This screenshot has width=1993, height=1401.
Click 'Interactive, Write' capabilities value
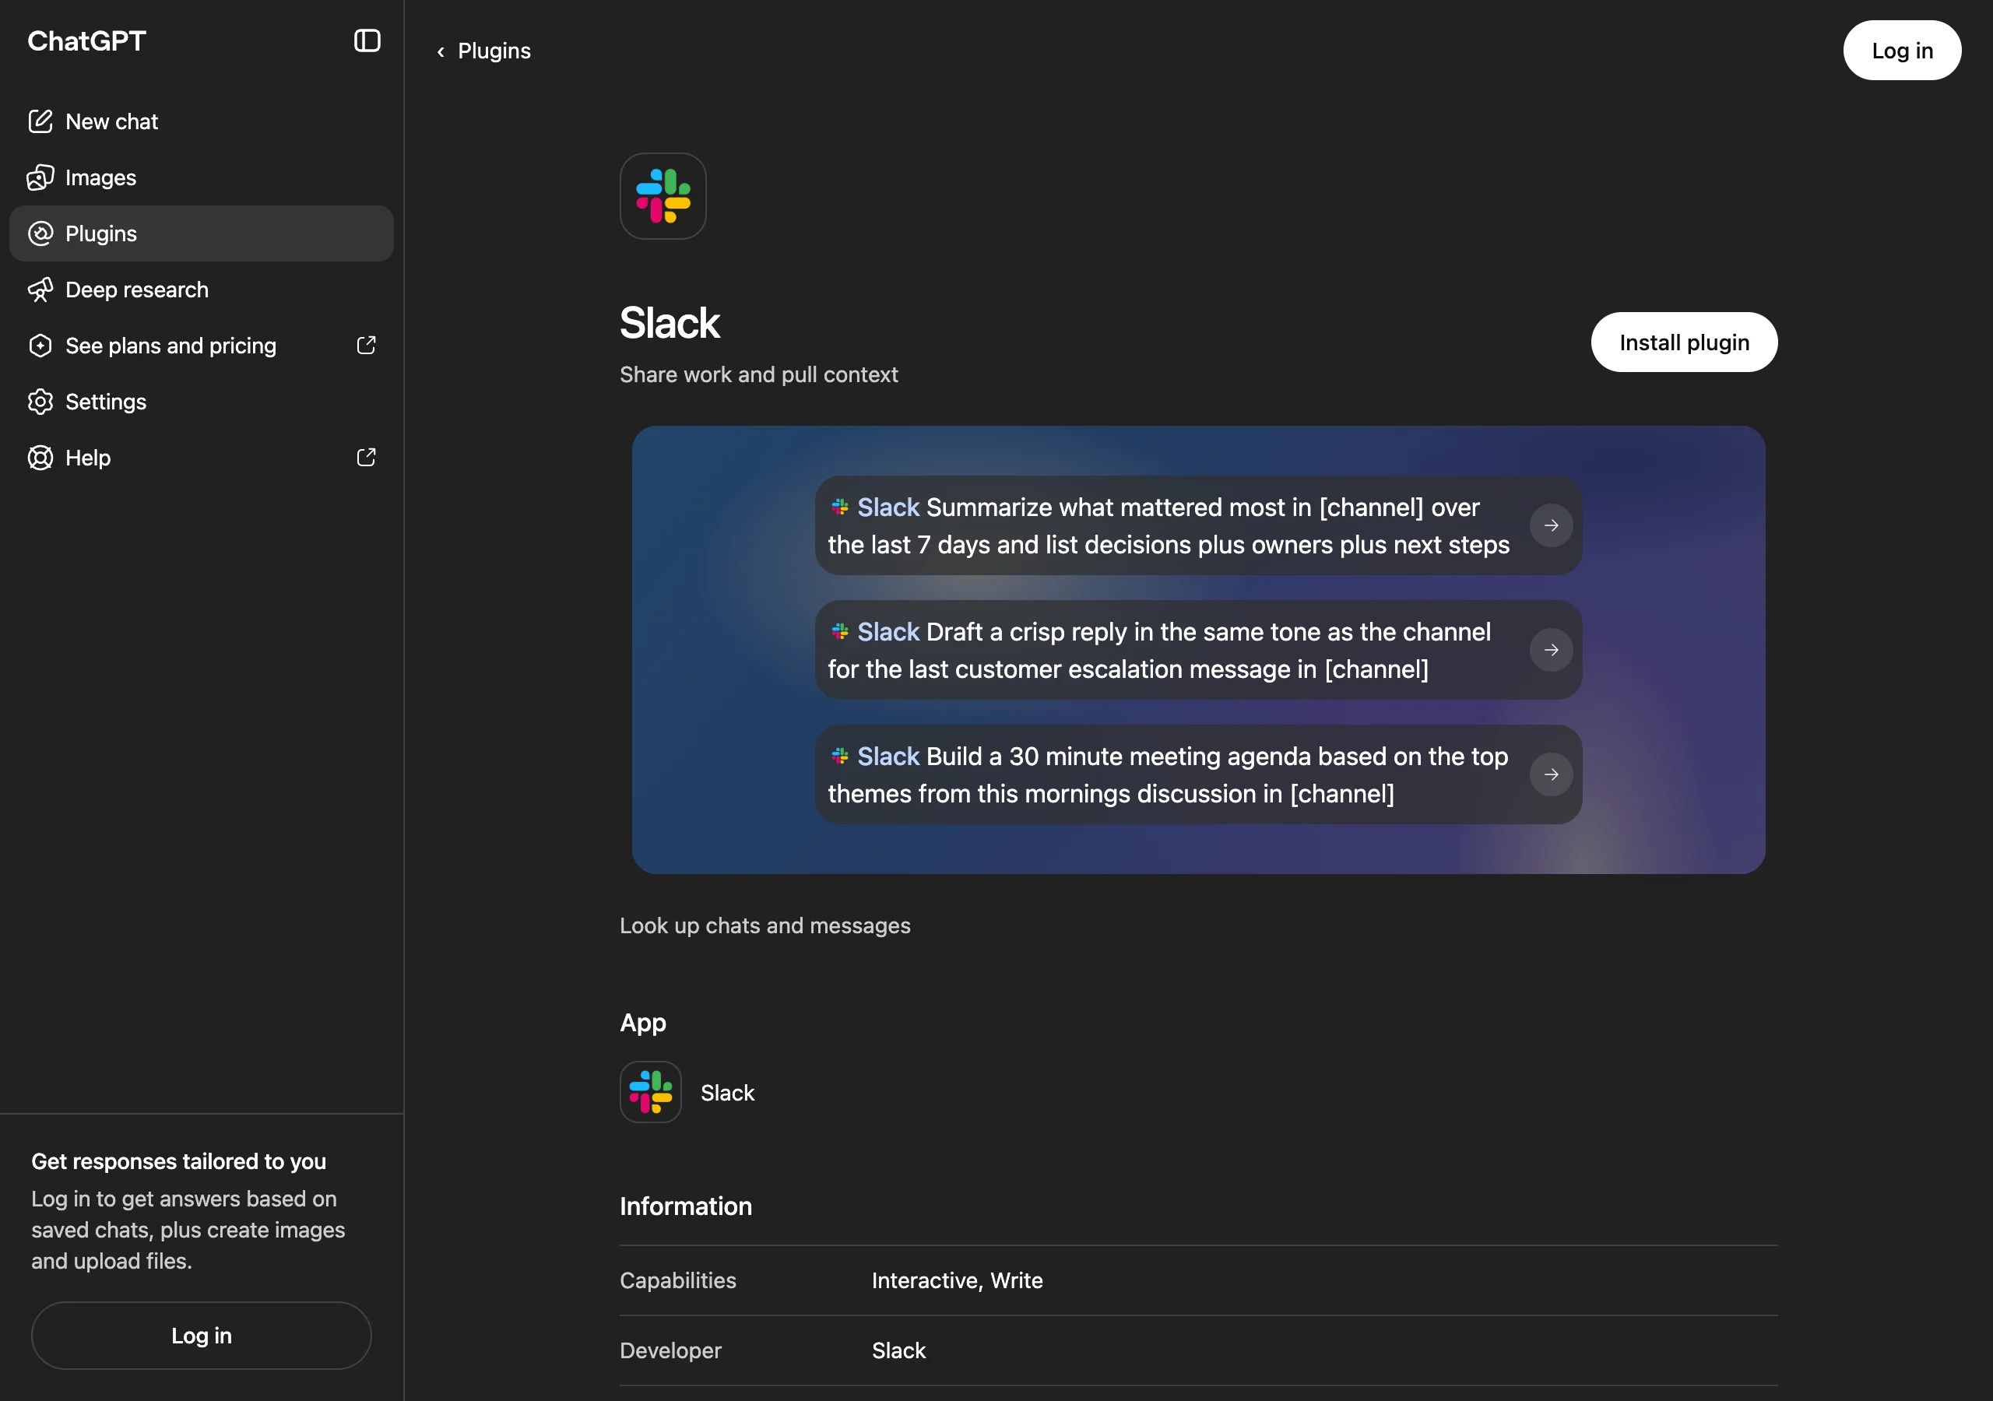click(957, 1280)
